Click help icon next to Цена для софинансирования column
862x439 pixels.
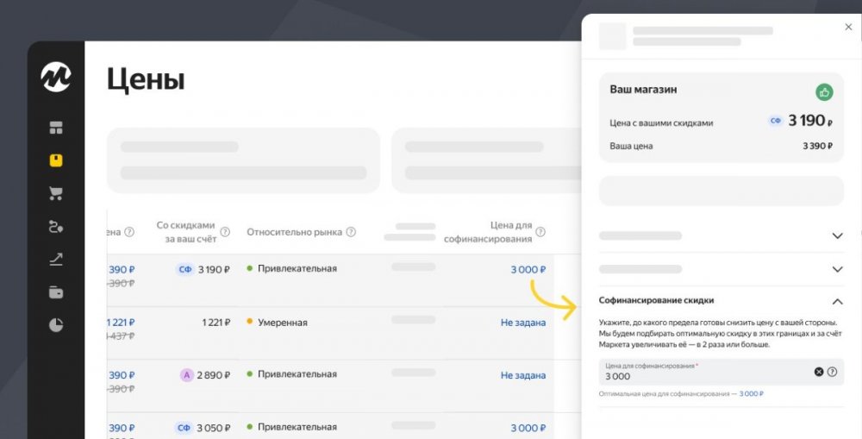pos(540,232)
